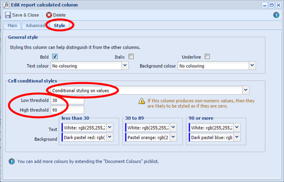Screen dimensions: 284x182
Task: Enable the Italic checkbox
Action: (131, 57)
